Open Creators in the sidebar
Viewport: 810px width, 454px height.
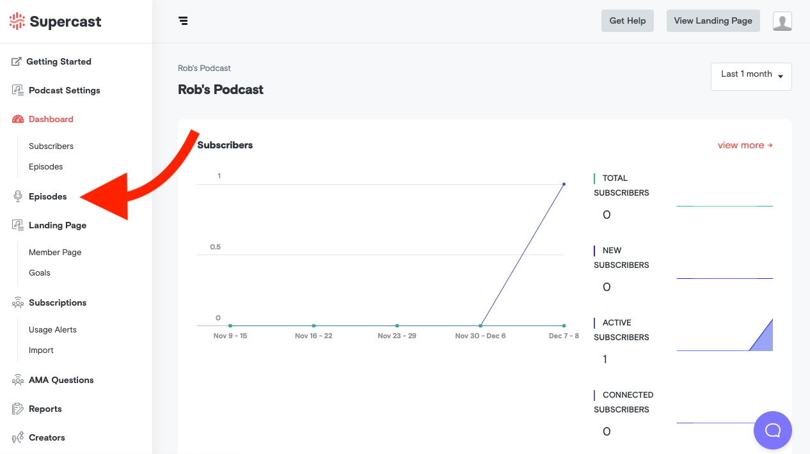pos(47,437)
